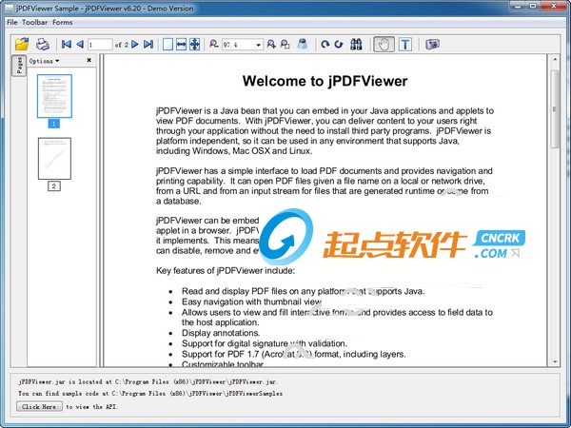Click the Click Here API button

[39, 406]
